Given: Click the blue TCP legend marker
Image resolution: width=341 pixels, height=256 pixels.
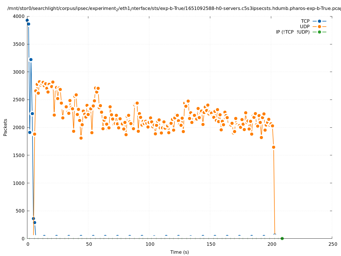Looking at the screenshot, I should (x=319, y=21).
